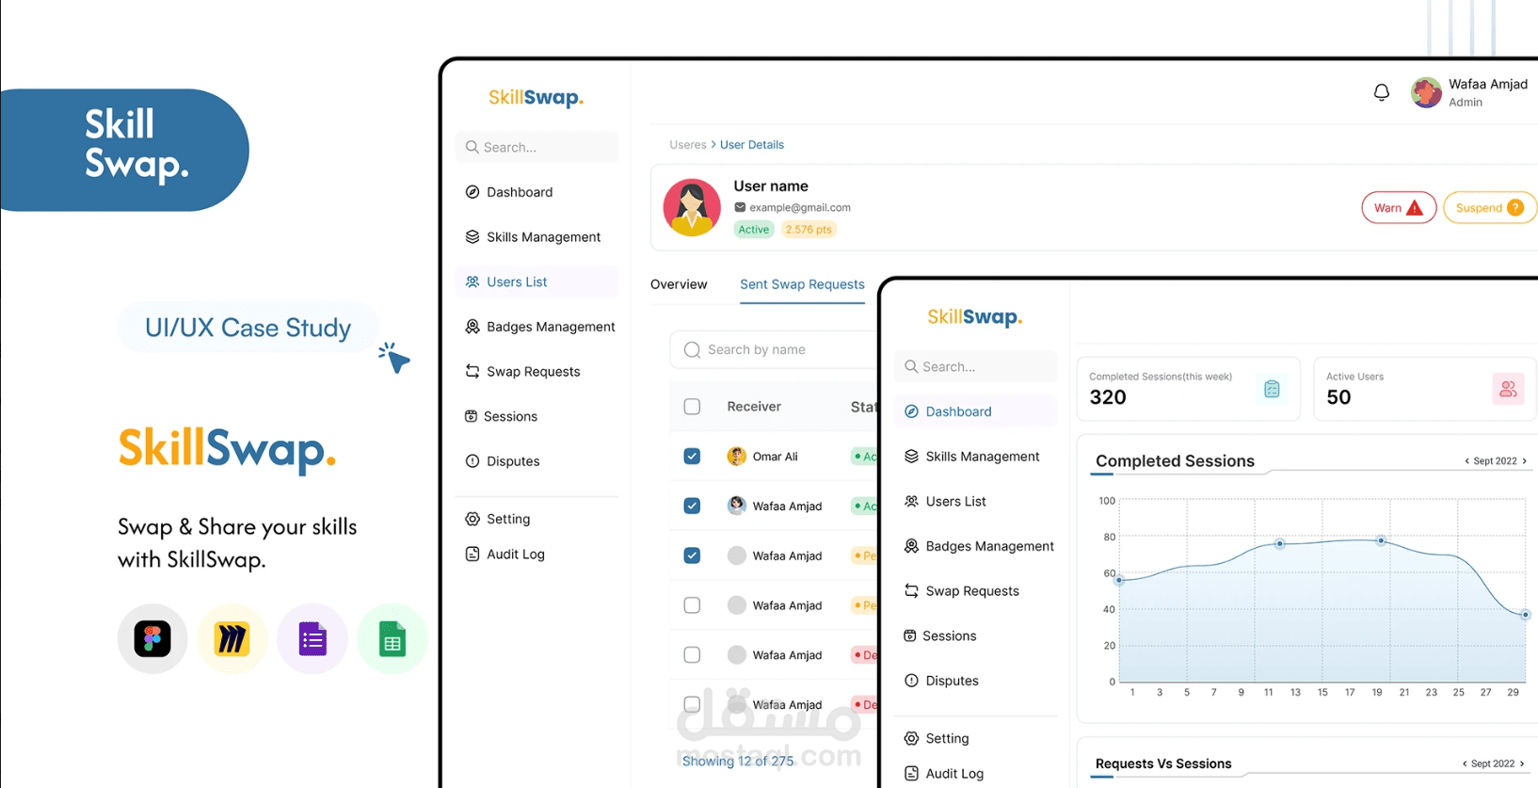Click the green Active status badge
This screenshot has width=1538, height=788.
[x=754, y=230]
